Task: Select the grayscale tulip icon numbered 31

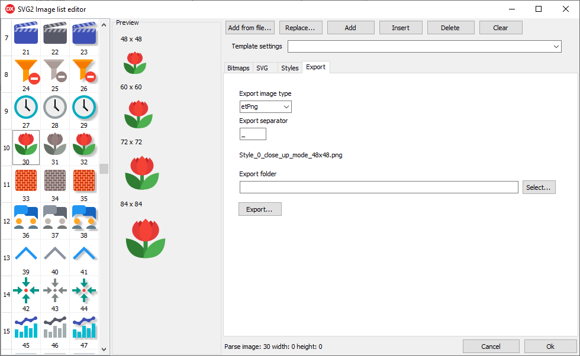Action: [55, 144]
